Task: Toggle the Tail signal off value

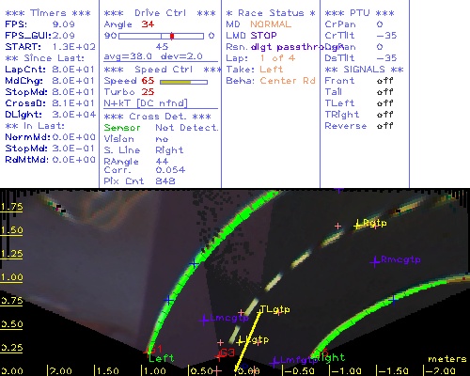Action: [x=384, y=92]
